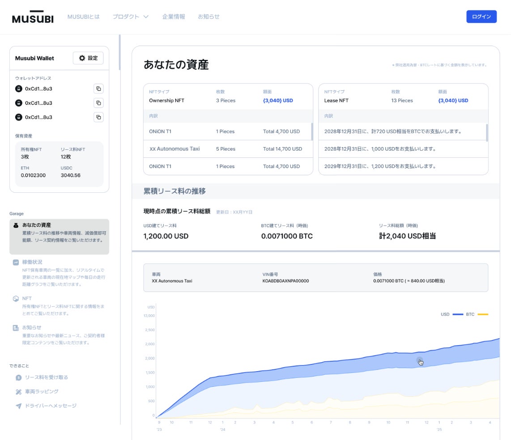Click the お知らせ news icon in sidebar
Viewport: 511px width, 440px height.
coord(16,328)
